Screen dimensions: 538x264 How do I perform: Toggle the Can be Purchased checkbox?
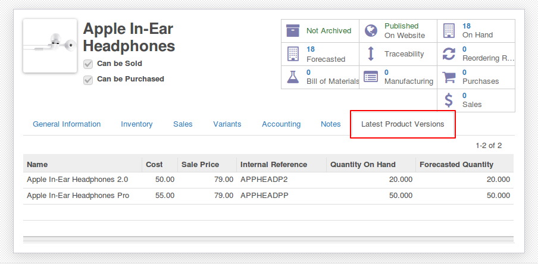click(88, 80)
